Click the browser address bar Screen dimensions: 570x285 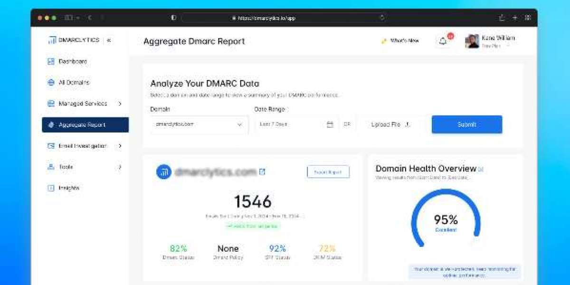coord(285,18)
